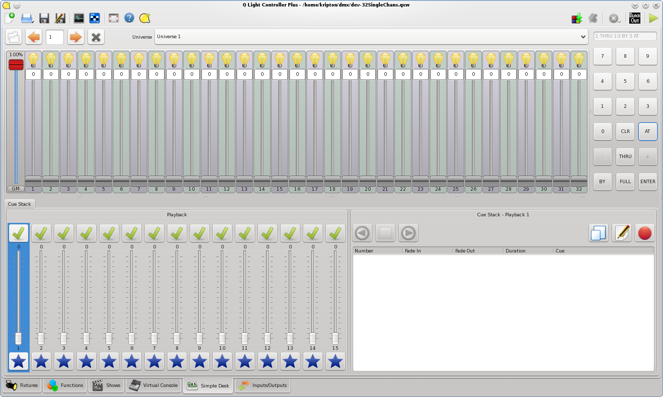Open the Shows tab

click(106, 385)
